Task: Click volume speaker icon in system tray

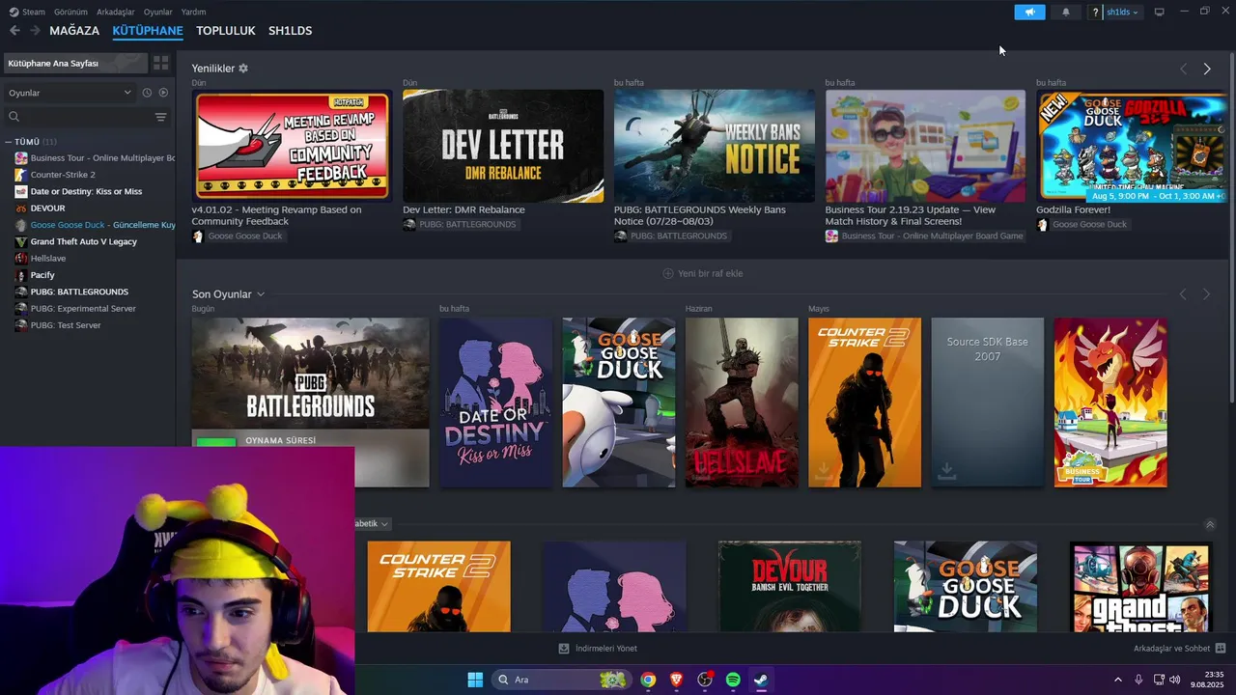Action: 1175,680
